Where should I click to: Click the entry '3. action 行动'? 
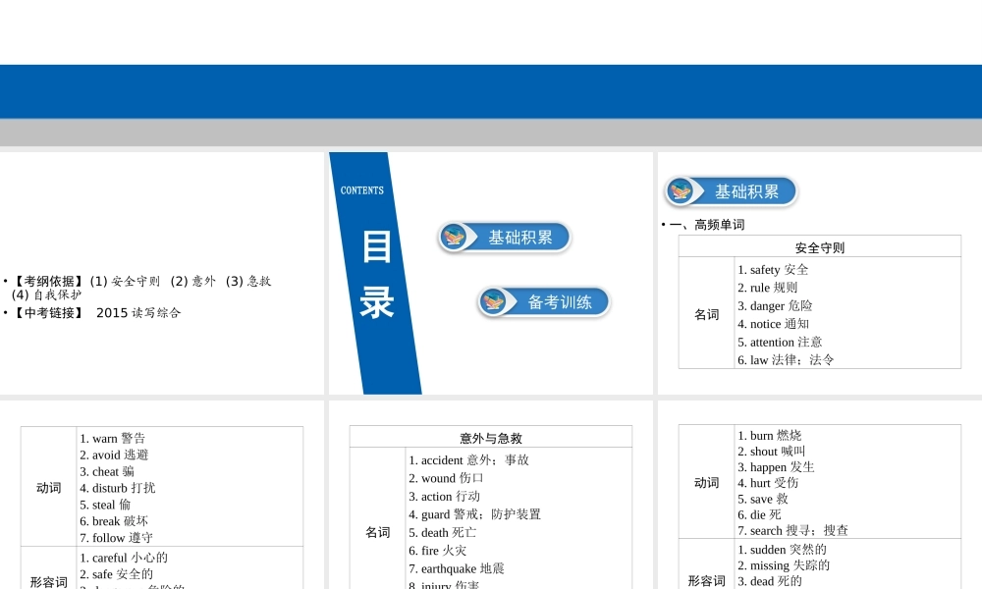(x=444, y=497)
